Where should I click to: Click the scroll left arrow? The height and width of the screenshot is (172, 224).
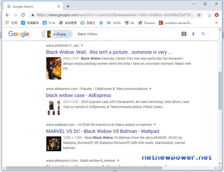click(4, 168)
